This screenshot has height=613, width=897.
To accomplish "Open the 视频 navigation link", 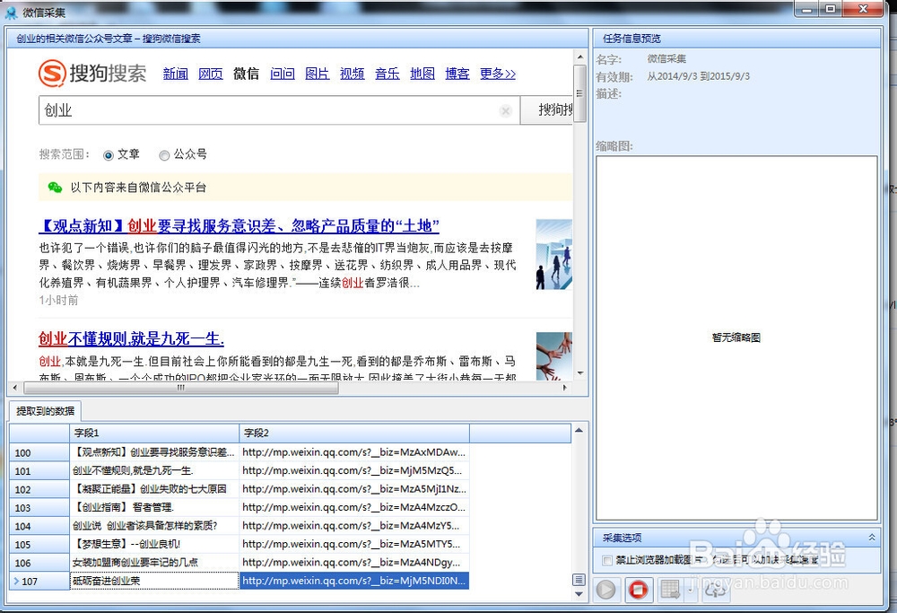I will tap(353, 74).
